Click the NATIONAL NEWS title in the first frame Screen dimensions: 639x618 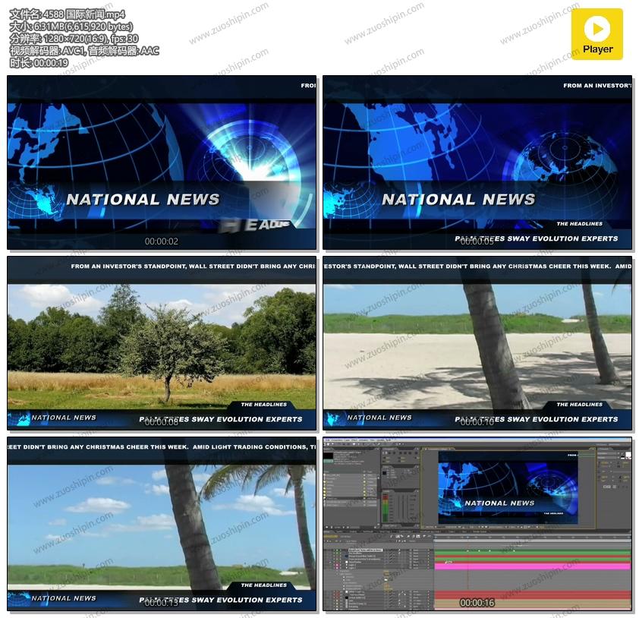[x=143, y=200]
